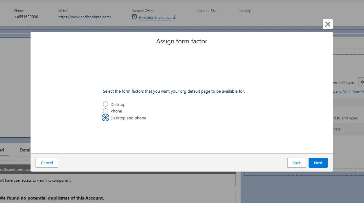This screenshot has height=203, width=364.
Task: Click the change account owner icon
Action: [x=174, y=17]
